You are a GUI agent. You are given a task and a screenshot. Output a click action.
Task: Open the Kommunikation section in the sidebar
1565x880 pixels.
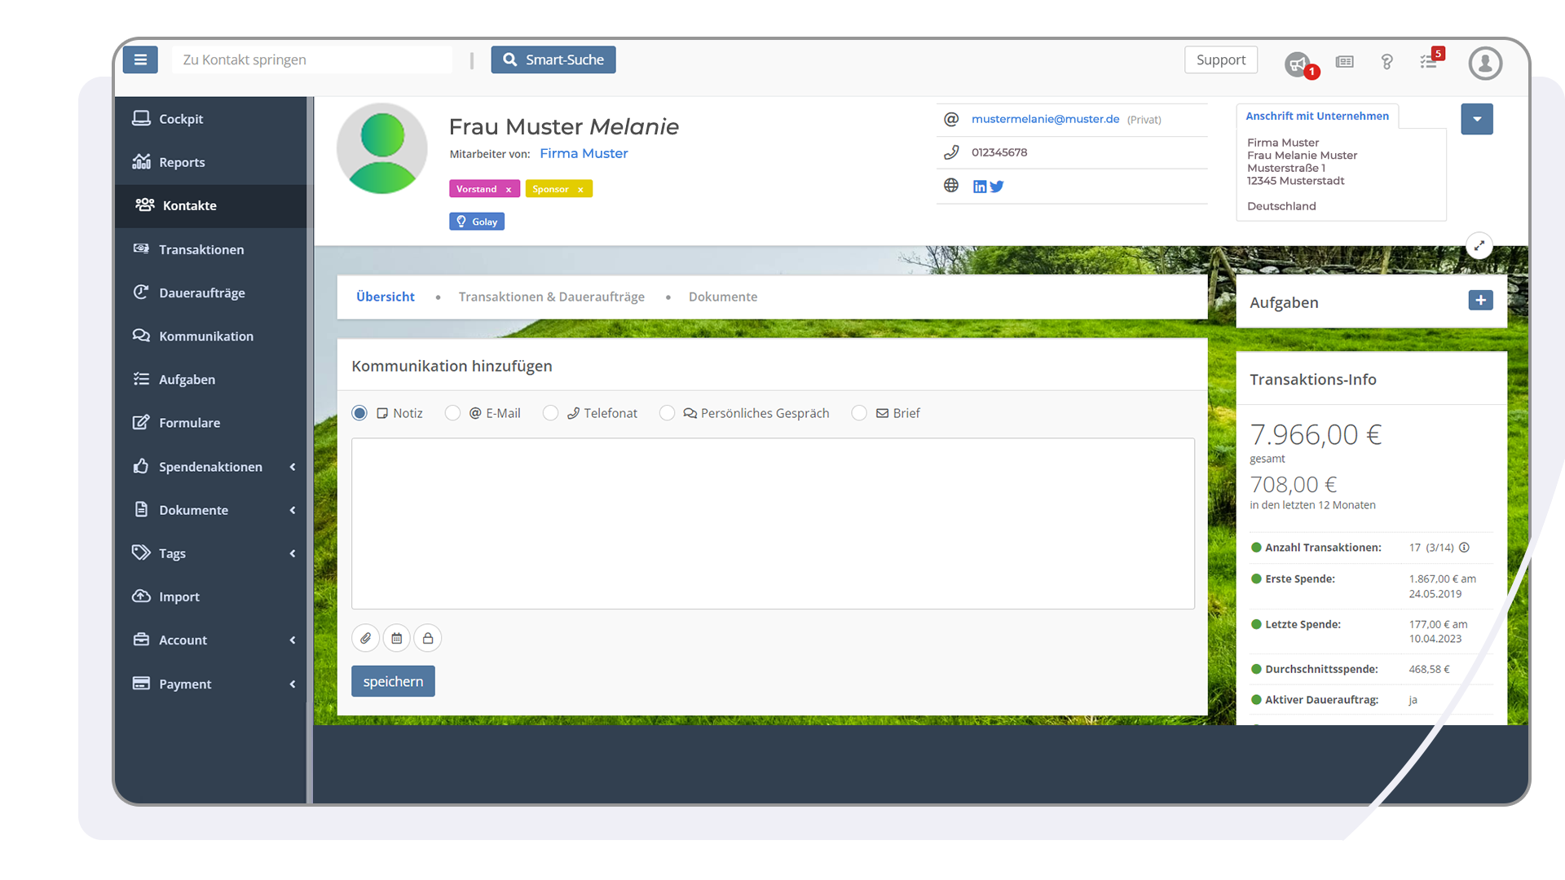click(205, 336)
